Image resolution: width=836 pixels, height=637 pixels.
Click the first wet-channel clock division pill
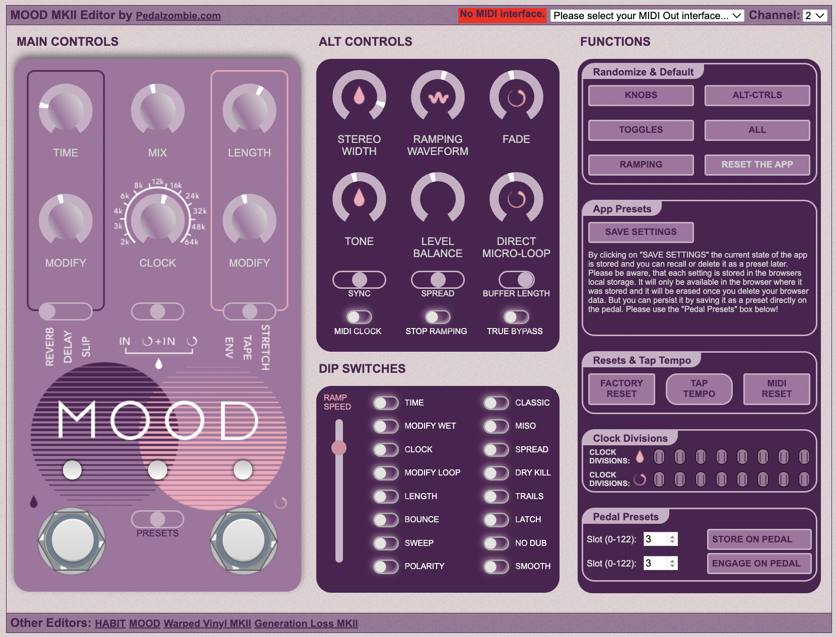click(659, 456)
